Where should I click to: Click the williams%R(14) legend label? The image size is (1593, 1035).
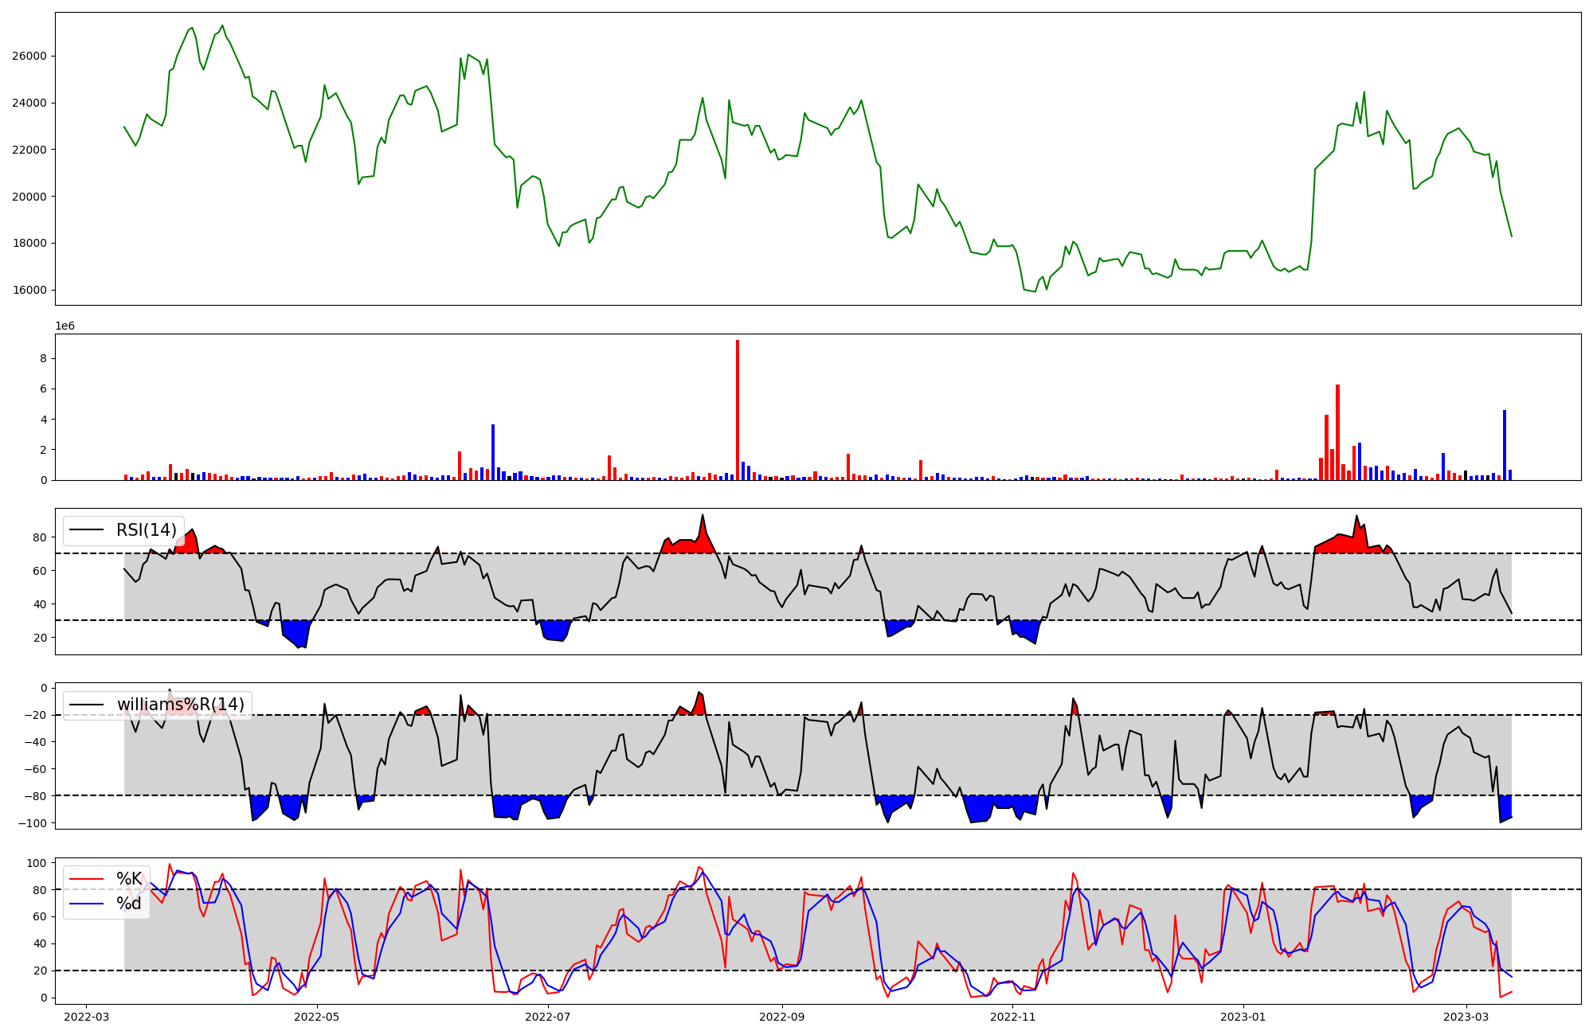[180, 705]
